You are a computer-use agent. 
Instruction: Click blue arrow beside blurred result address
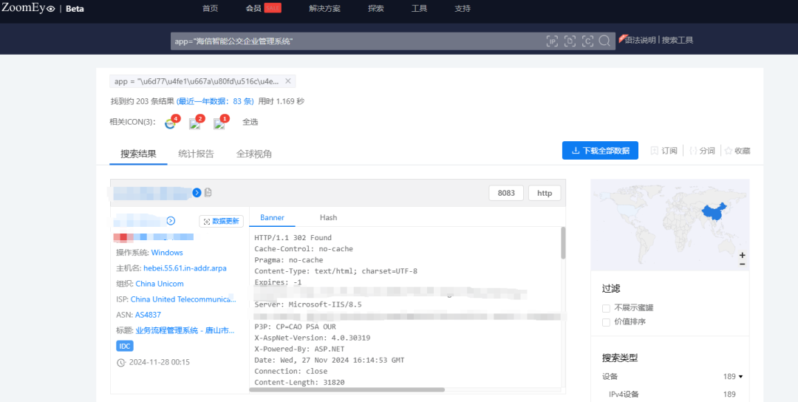[x=197, y=192]
